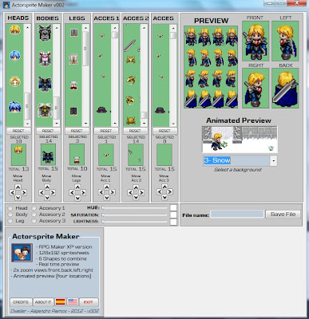Screen dimensions: 309x319
Task: Move head left with the arrow
Action: [12, 192]
